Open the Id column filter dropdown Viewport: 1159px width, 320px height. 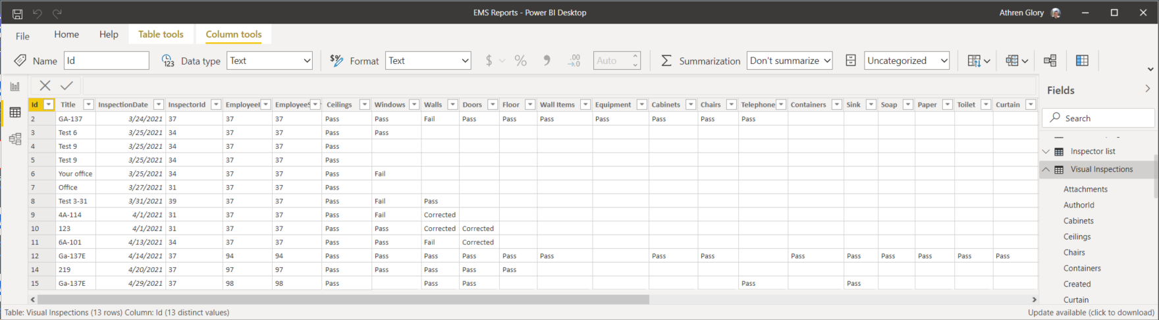49,105
